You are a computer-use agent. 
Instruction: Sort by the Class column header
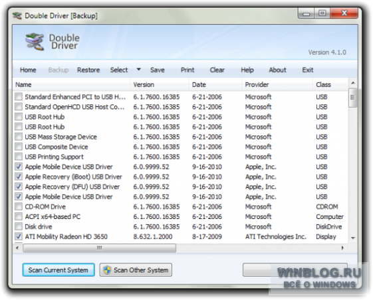(x=330, y=84)
